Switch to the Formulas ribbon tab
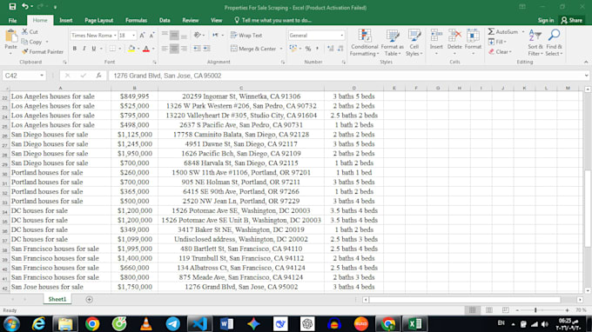 pyautogui.click(x=136, y=20)
